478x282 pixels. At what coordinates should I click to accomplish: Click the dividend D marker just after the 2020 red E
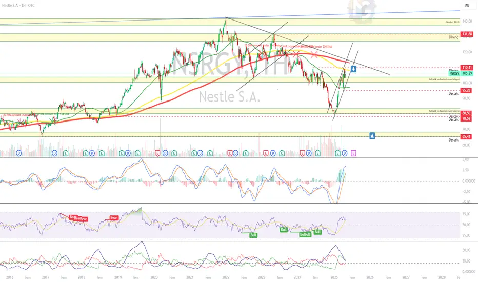tap(165, 153)
